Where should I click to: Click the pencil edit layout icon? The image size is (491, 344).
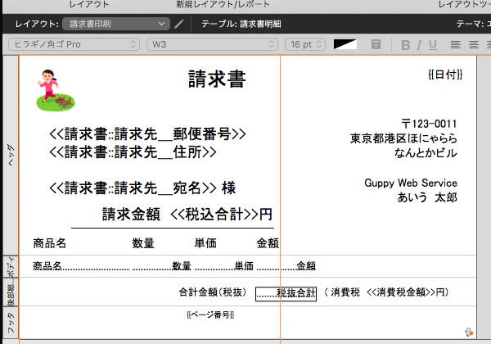(x=179, y=24)
